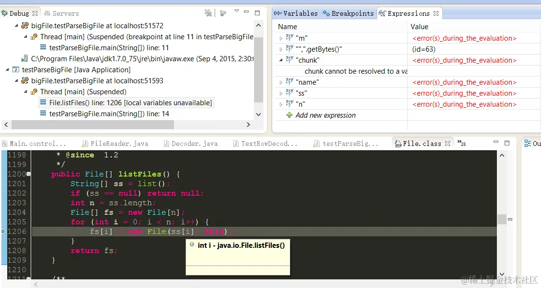541x288 pixels.
Task: Expand the "m" expression row
Action: (x=281, y=38)
